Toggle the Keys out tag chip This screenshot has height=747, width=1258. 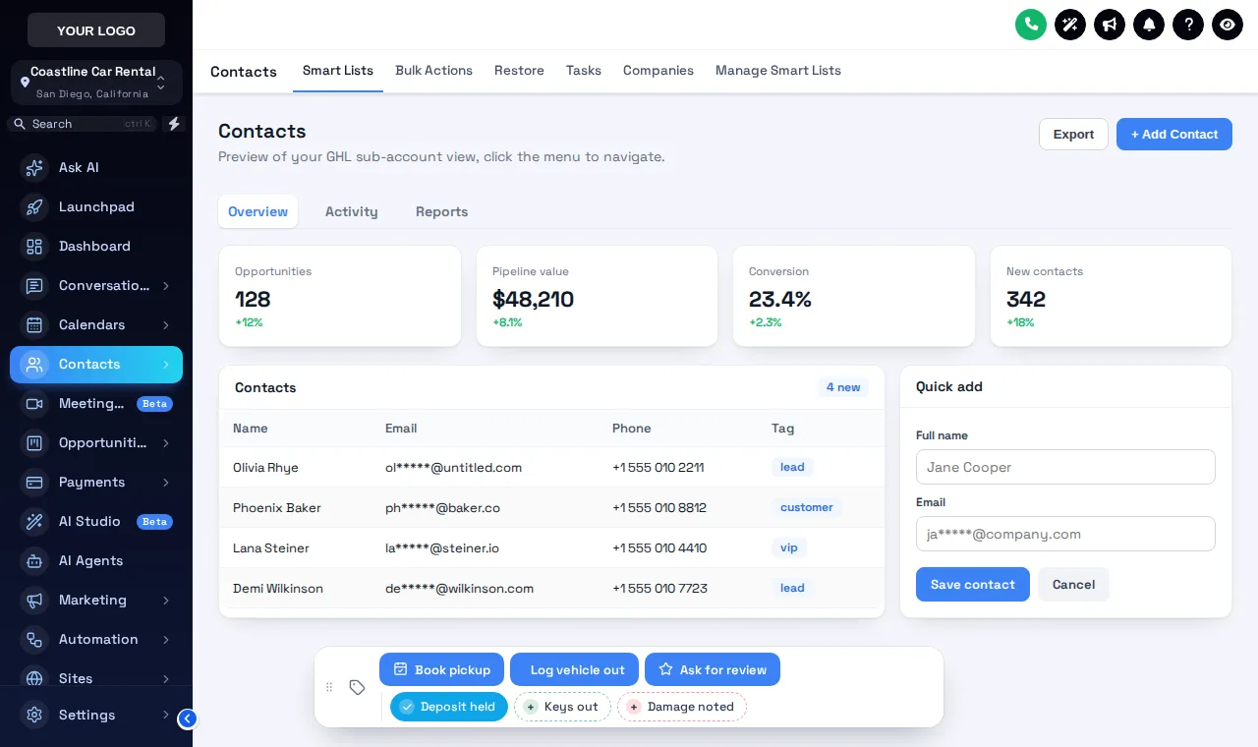coord(562,707)
